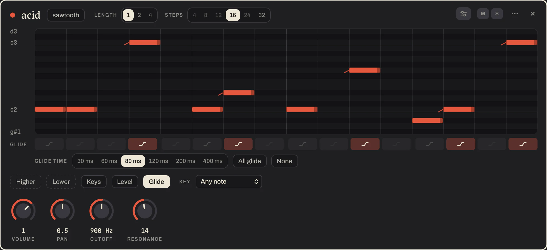Enable glide on step 13

pos(429,144)
